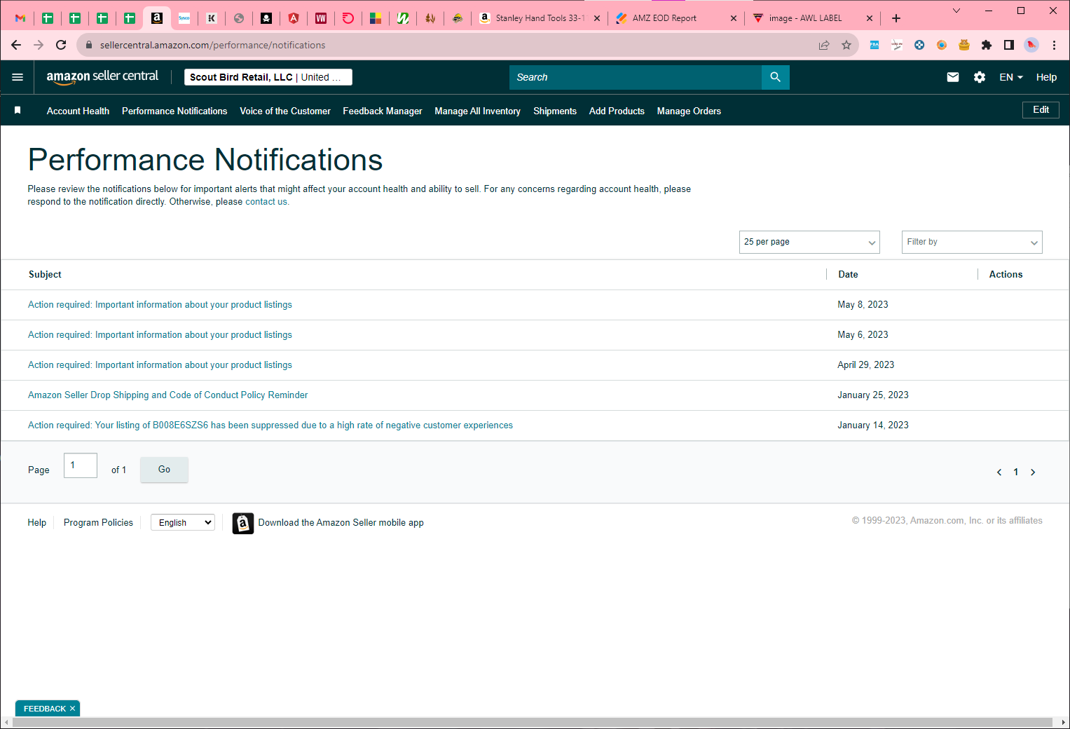The image size is (1070, 729).
Task: Close the FEEDBACK widget with its X
Action: tap(72, 709)
